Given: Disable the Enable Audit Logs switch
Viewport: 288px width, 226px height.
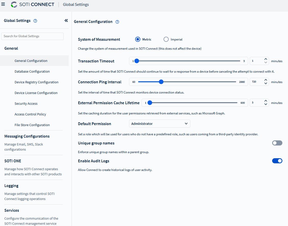Looking at the screenshot, I should 277,161.
